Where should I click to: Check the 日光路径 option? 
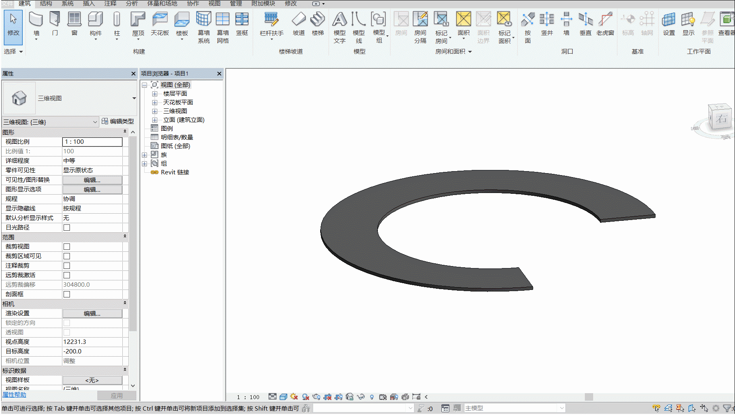pyautogui.click(x=67, y=228)
